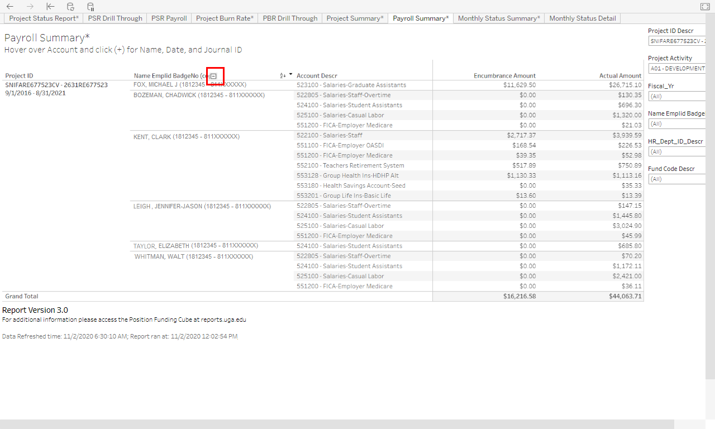Select the KENT, CLARK employee row
715x429 pixels.
click(x=187, y=136)
